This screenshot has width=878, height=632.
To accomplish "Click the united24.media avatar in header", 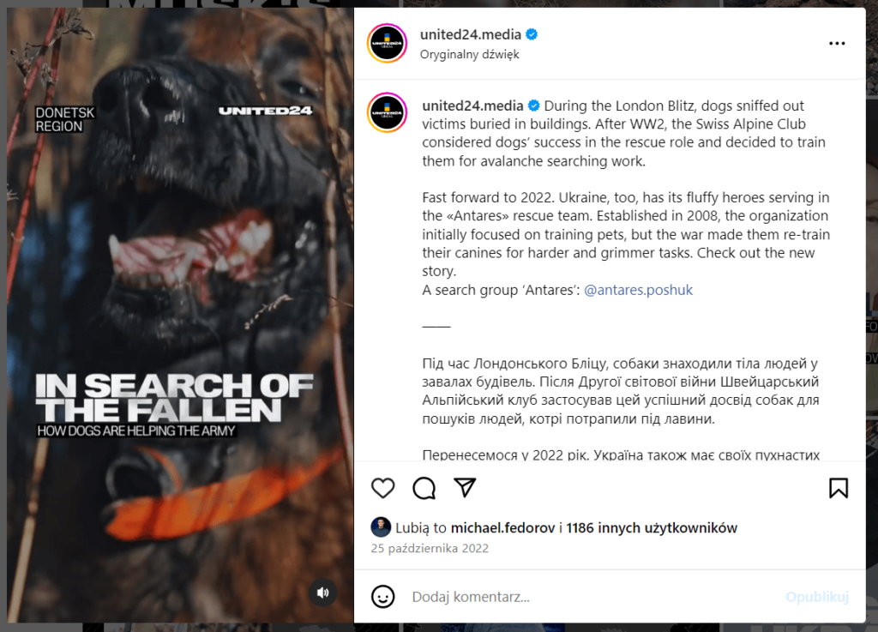I will pos(387,43).
